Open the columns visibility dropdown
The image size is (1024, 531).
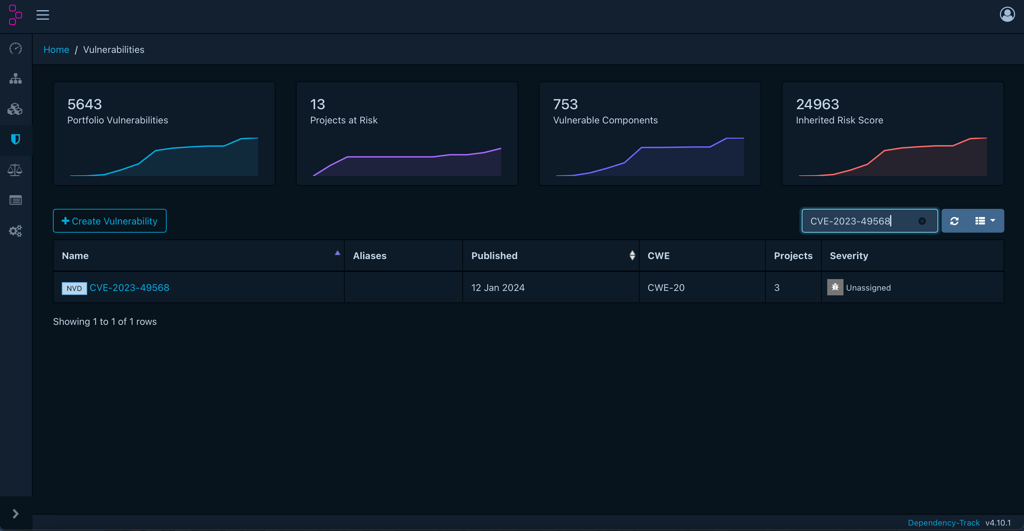pos(985,221)
